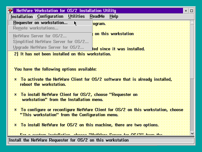
Task: Click the scroll up arrow
Action: point(192,23)
